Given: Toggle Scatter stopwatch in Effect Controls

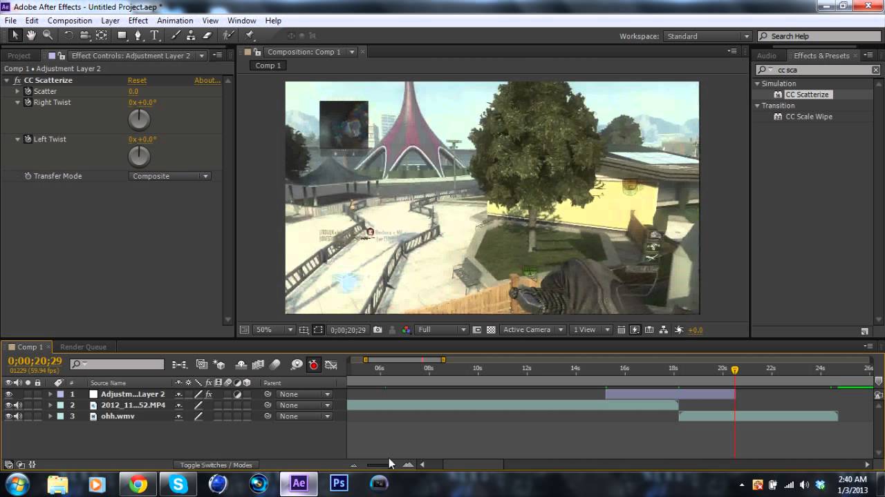Looking at the screenshot, I should tap(28, 91).
